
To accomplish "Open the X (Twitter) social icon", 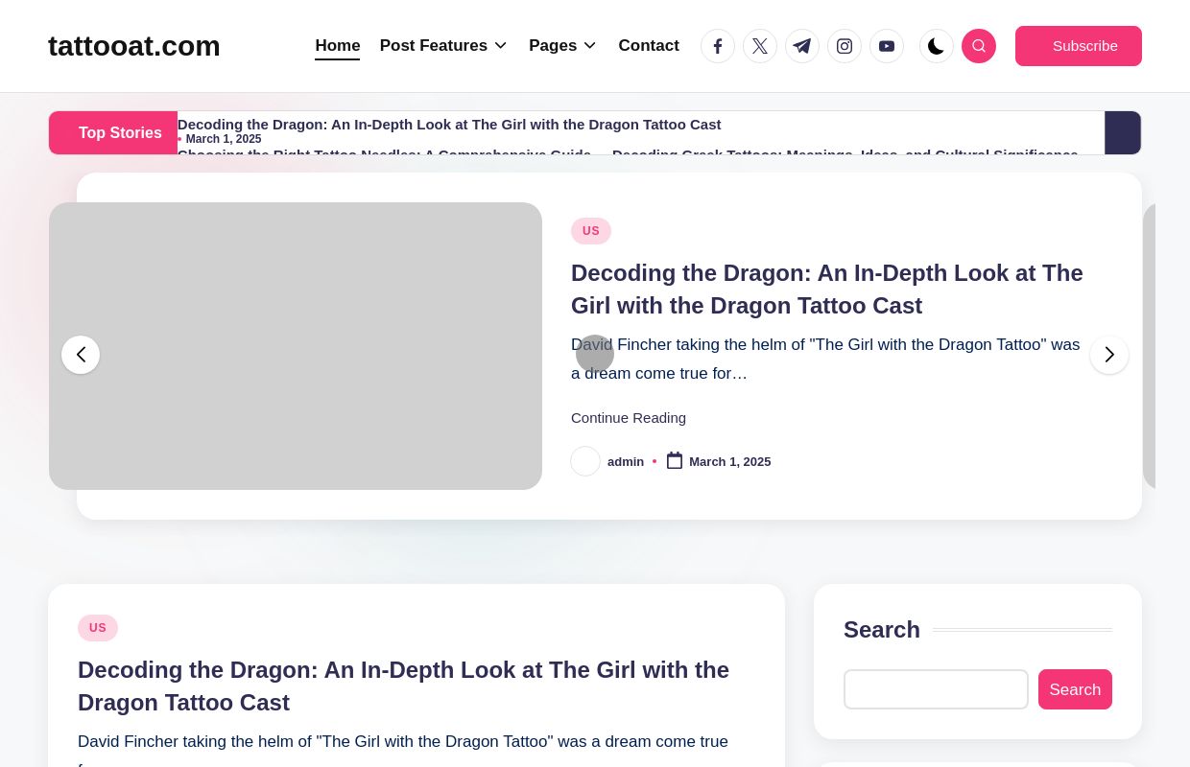I will [760, 46].
